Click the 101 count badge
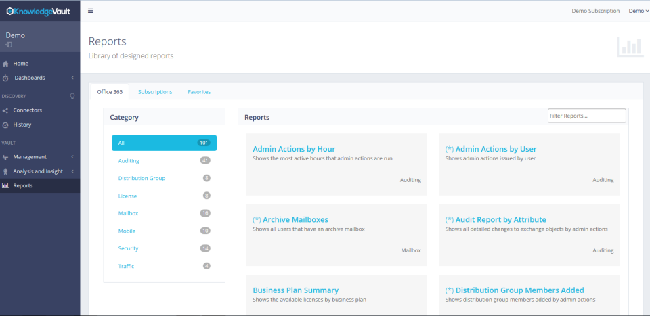 [204, 143]
